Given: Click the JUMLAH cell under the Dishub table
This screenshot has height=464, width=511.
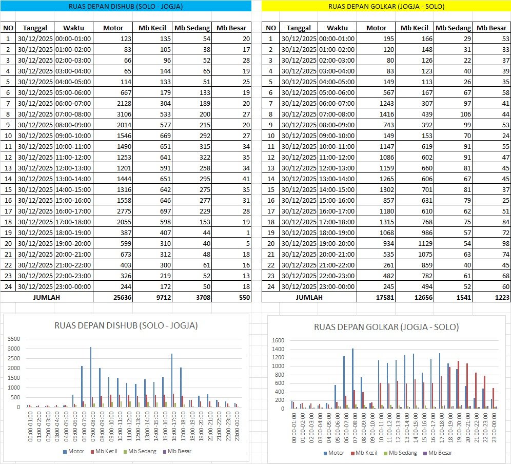Looking at the screenshot, I should [x=48, y=297].
